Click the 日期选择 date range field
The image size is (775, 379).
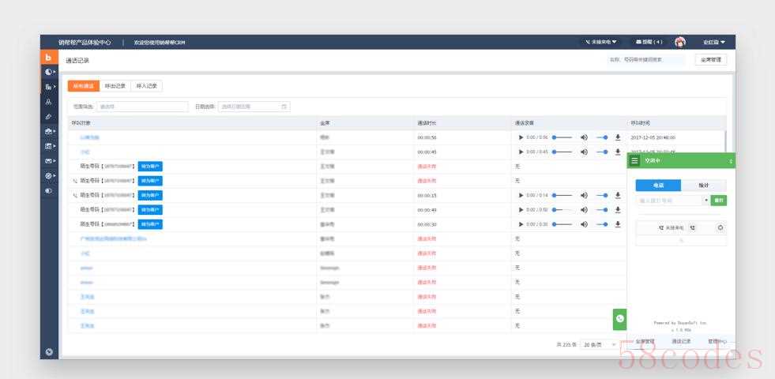point(254,107)
